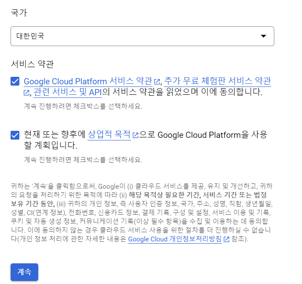This screenshot has width=302, height=284.
Task: Click the 국가 label
Action: pyautogui.click(x=19, y=12)
